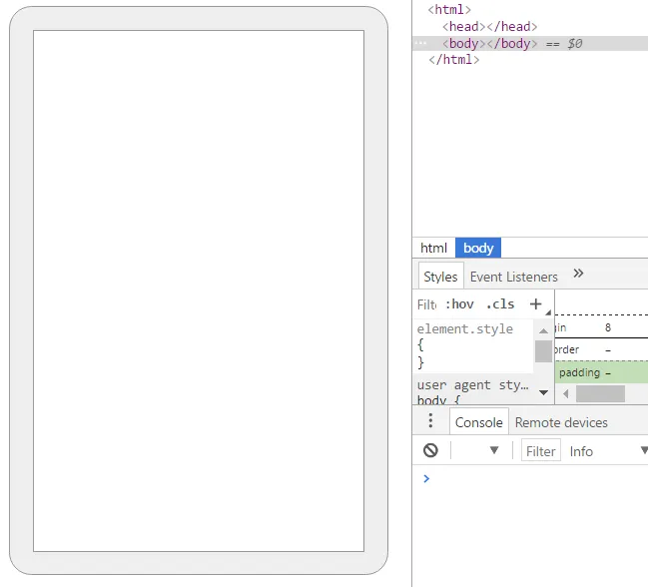Focus the styles Filter input
648x587 pixels.
pos(427,304)
